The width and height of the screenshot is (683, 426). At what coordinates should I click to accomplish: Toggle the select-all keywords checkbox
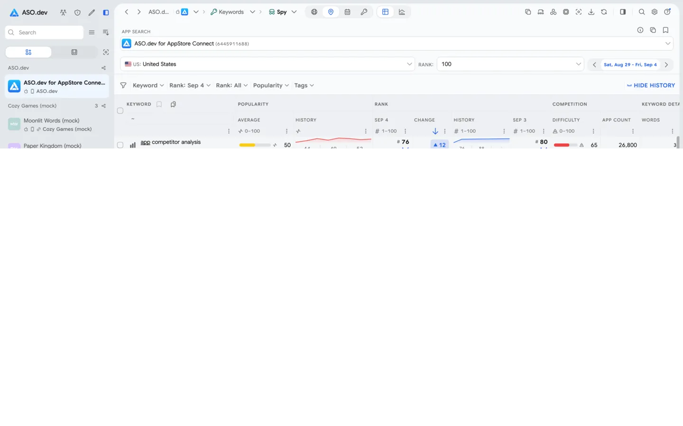pyautogui.click(x=120, y=111)
